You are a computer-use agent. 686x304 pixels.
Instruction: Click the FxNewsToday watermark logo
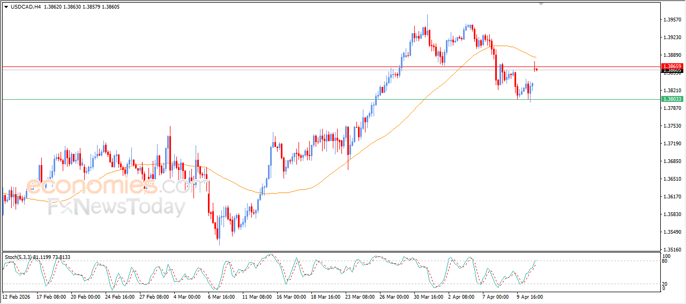click(x=116, y=207)
